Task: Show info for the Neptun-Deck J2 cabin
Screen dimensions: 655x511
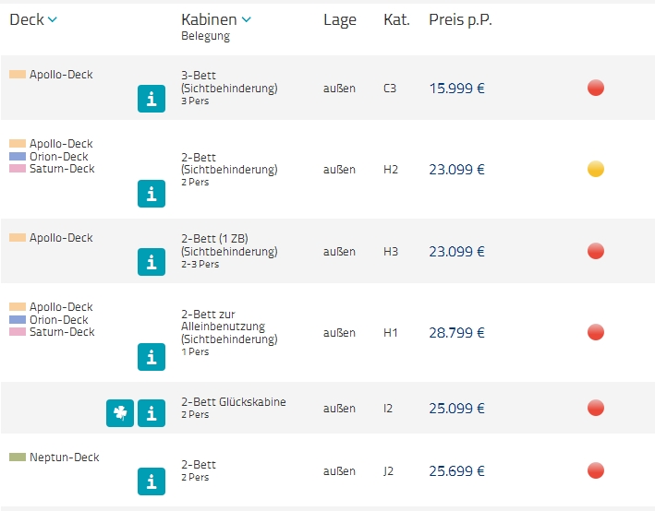Action: pyautogui.click(x=152, y=481)
